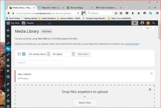Image resolution: width=161 pixels, height=108 pixels.
Task: Open the Media icon in WordPress sidebar
Action: click(x=8, y=49)
